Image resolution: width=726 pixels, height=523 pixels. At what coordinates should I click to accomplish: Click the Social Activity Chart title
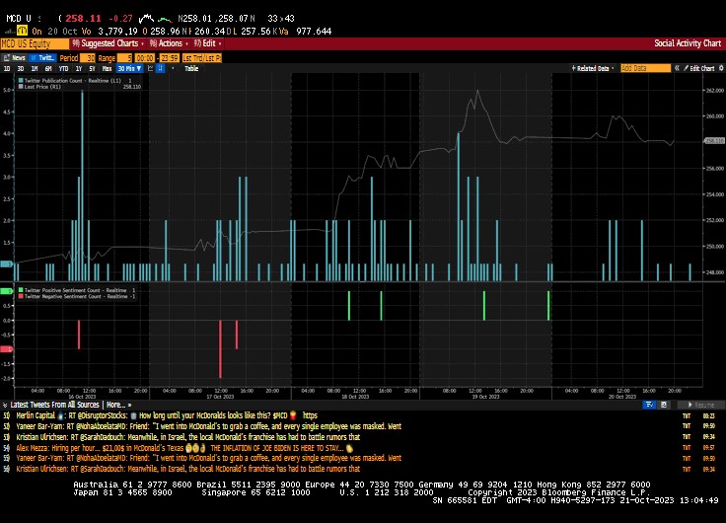pyautogui.click(x=688, y=43)
